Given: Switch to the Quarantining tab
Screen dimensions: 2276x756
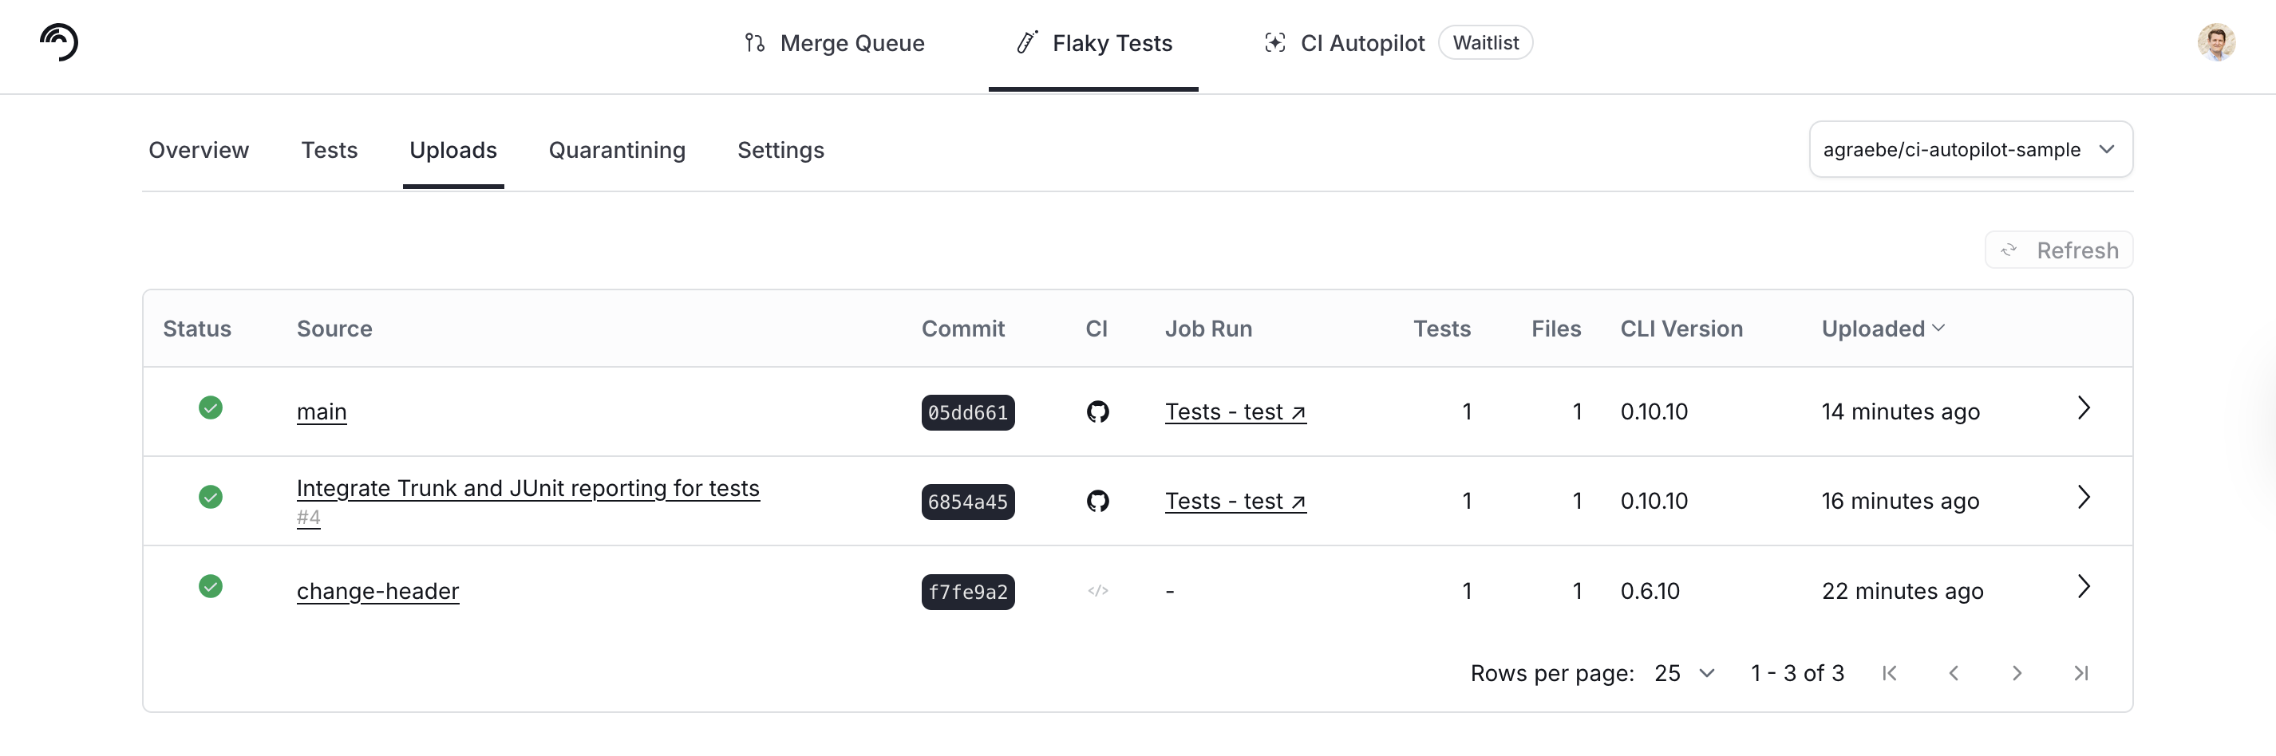Looking at the screenshot, I should coord(617,150).
